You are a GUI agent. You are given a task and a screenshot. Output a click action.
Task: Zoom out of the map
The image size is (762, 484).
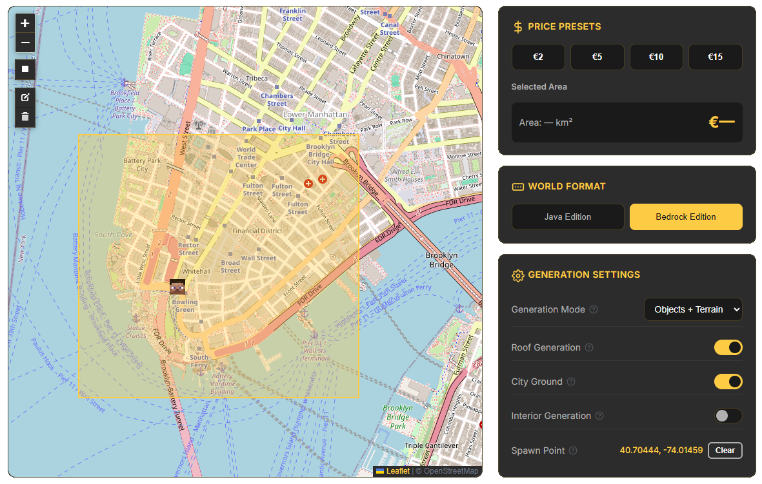(25, 43)
